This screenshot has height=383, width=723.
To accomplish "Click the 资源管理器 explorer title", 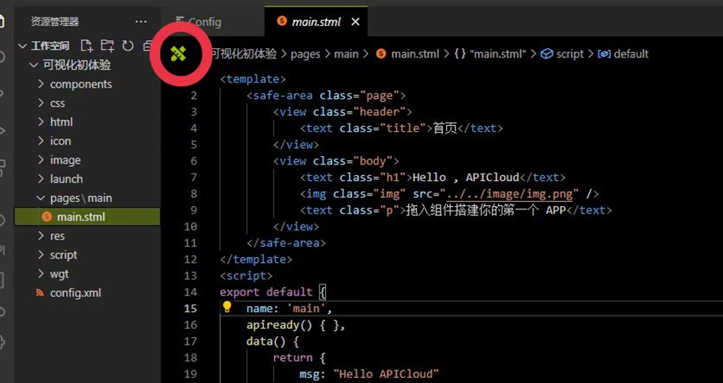I will 54,22.
